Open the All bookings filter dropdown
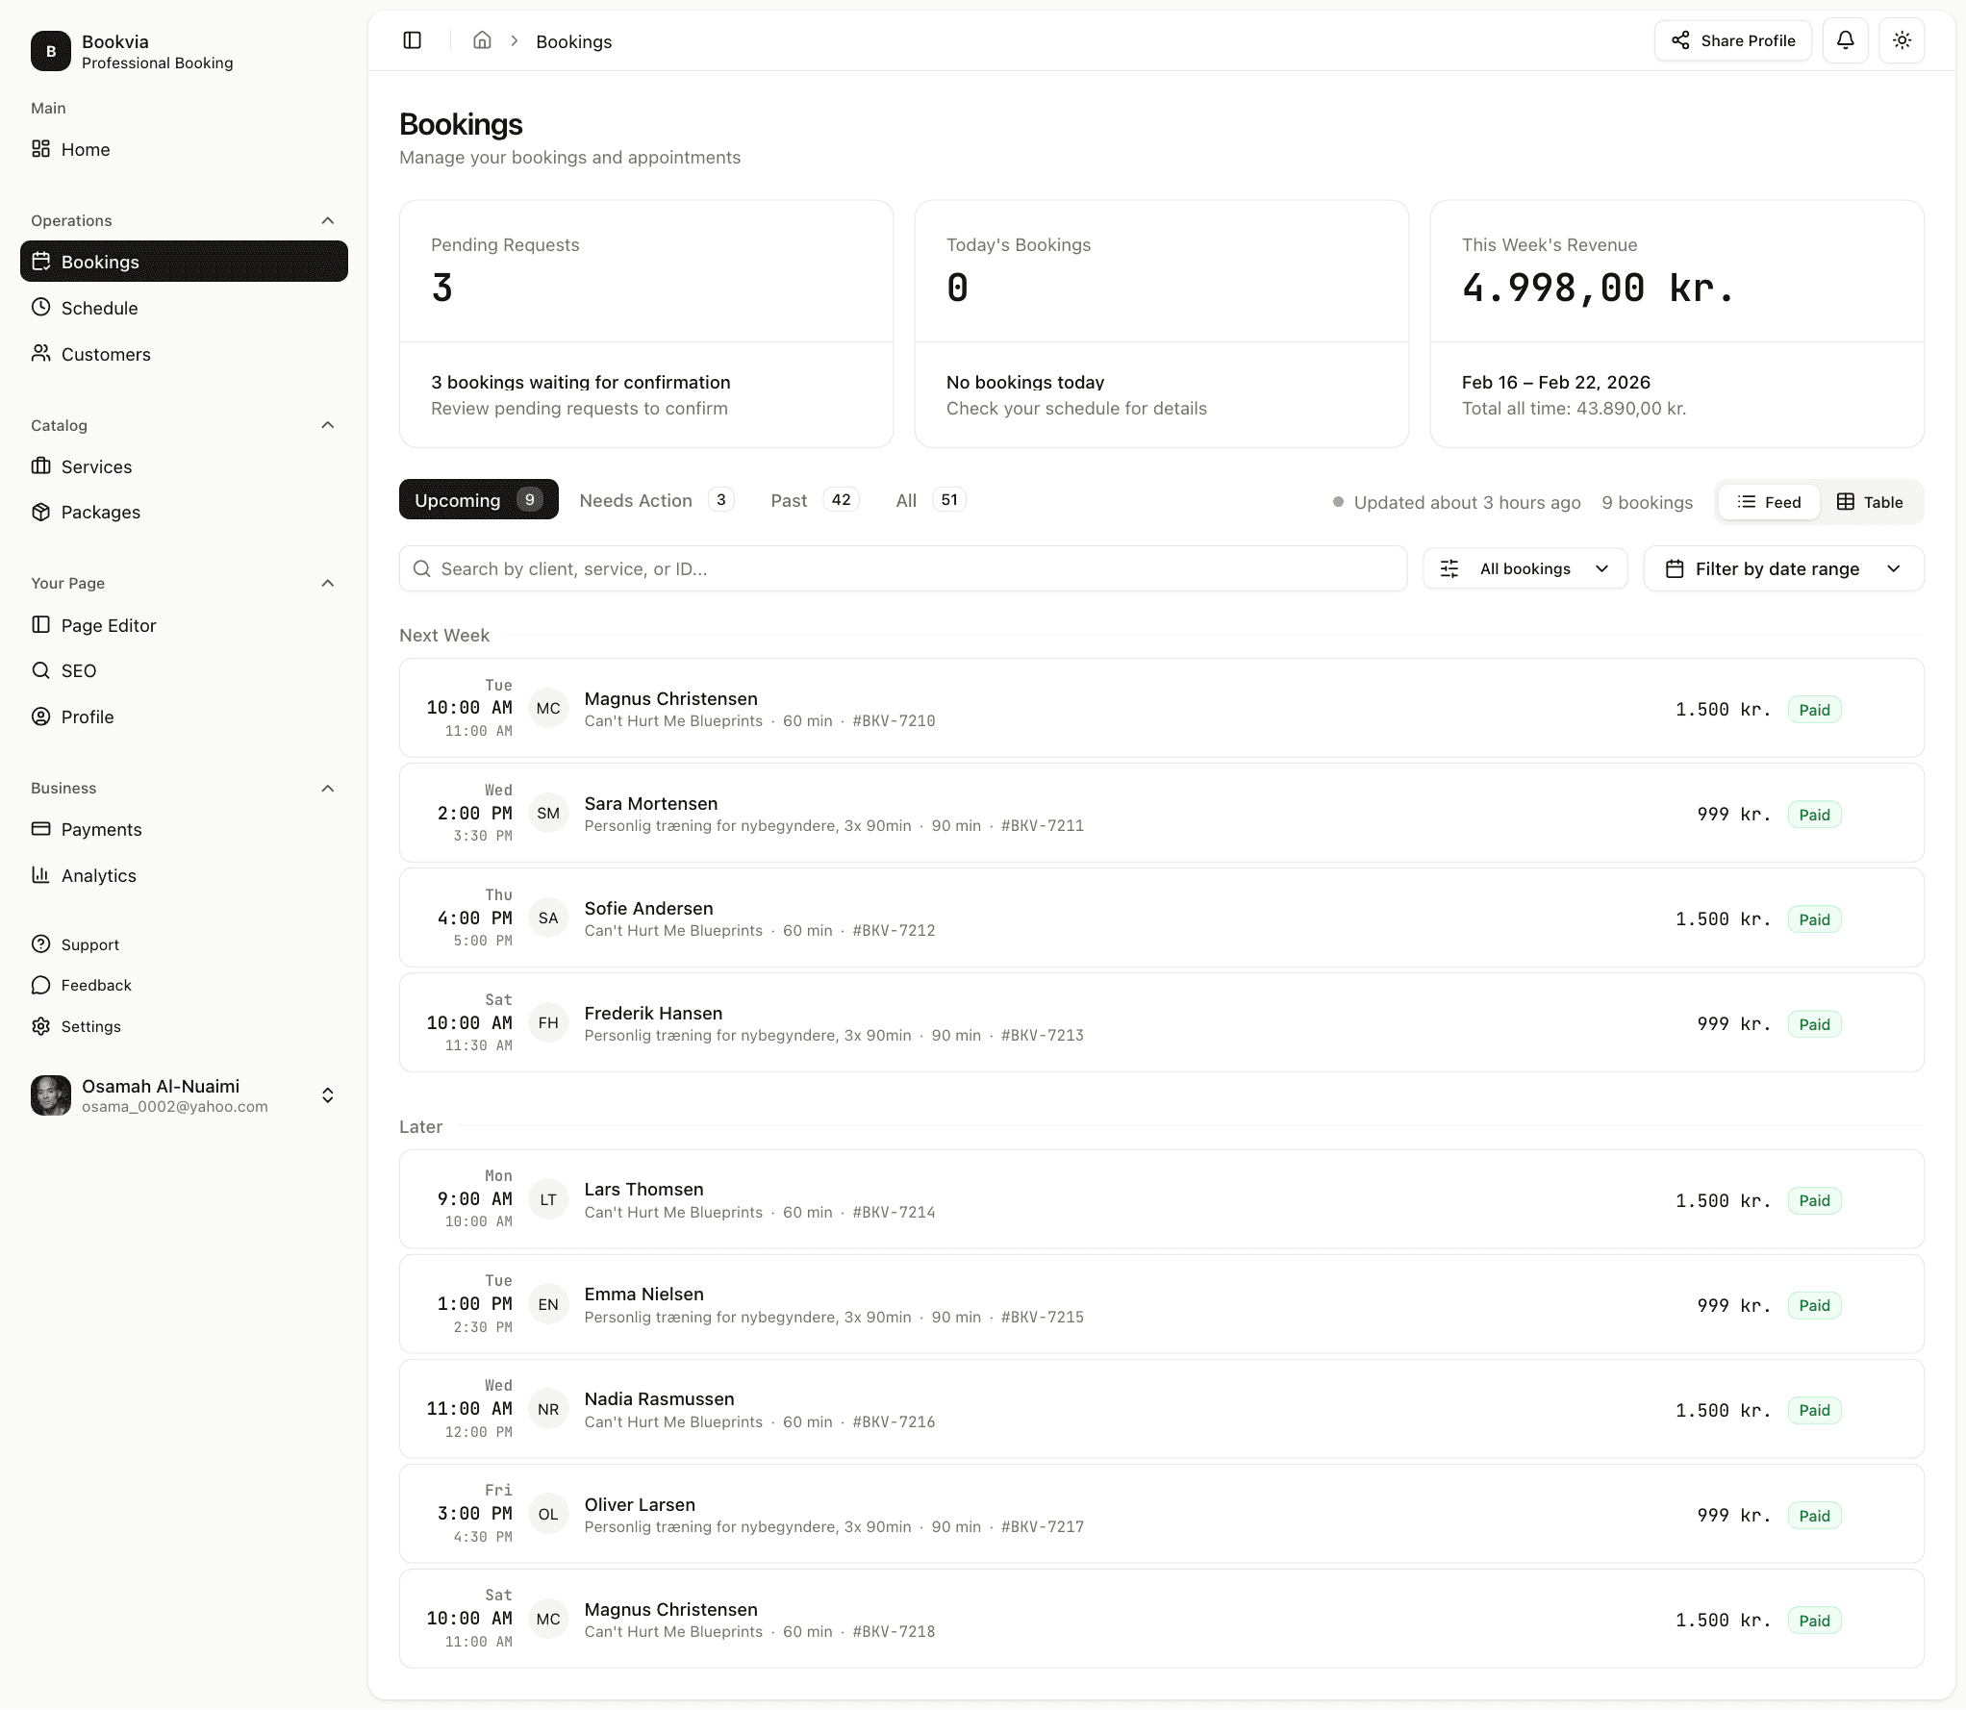 [x=1525, y=568]
